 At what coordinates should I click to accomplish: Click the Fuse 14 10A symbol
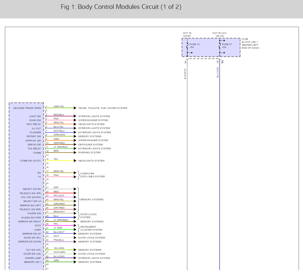click(187, 46)
